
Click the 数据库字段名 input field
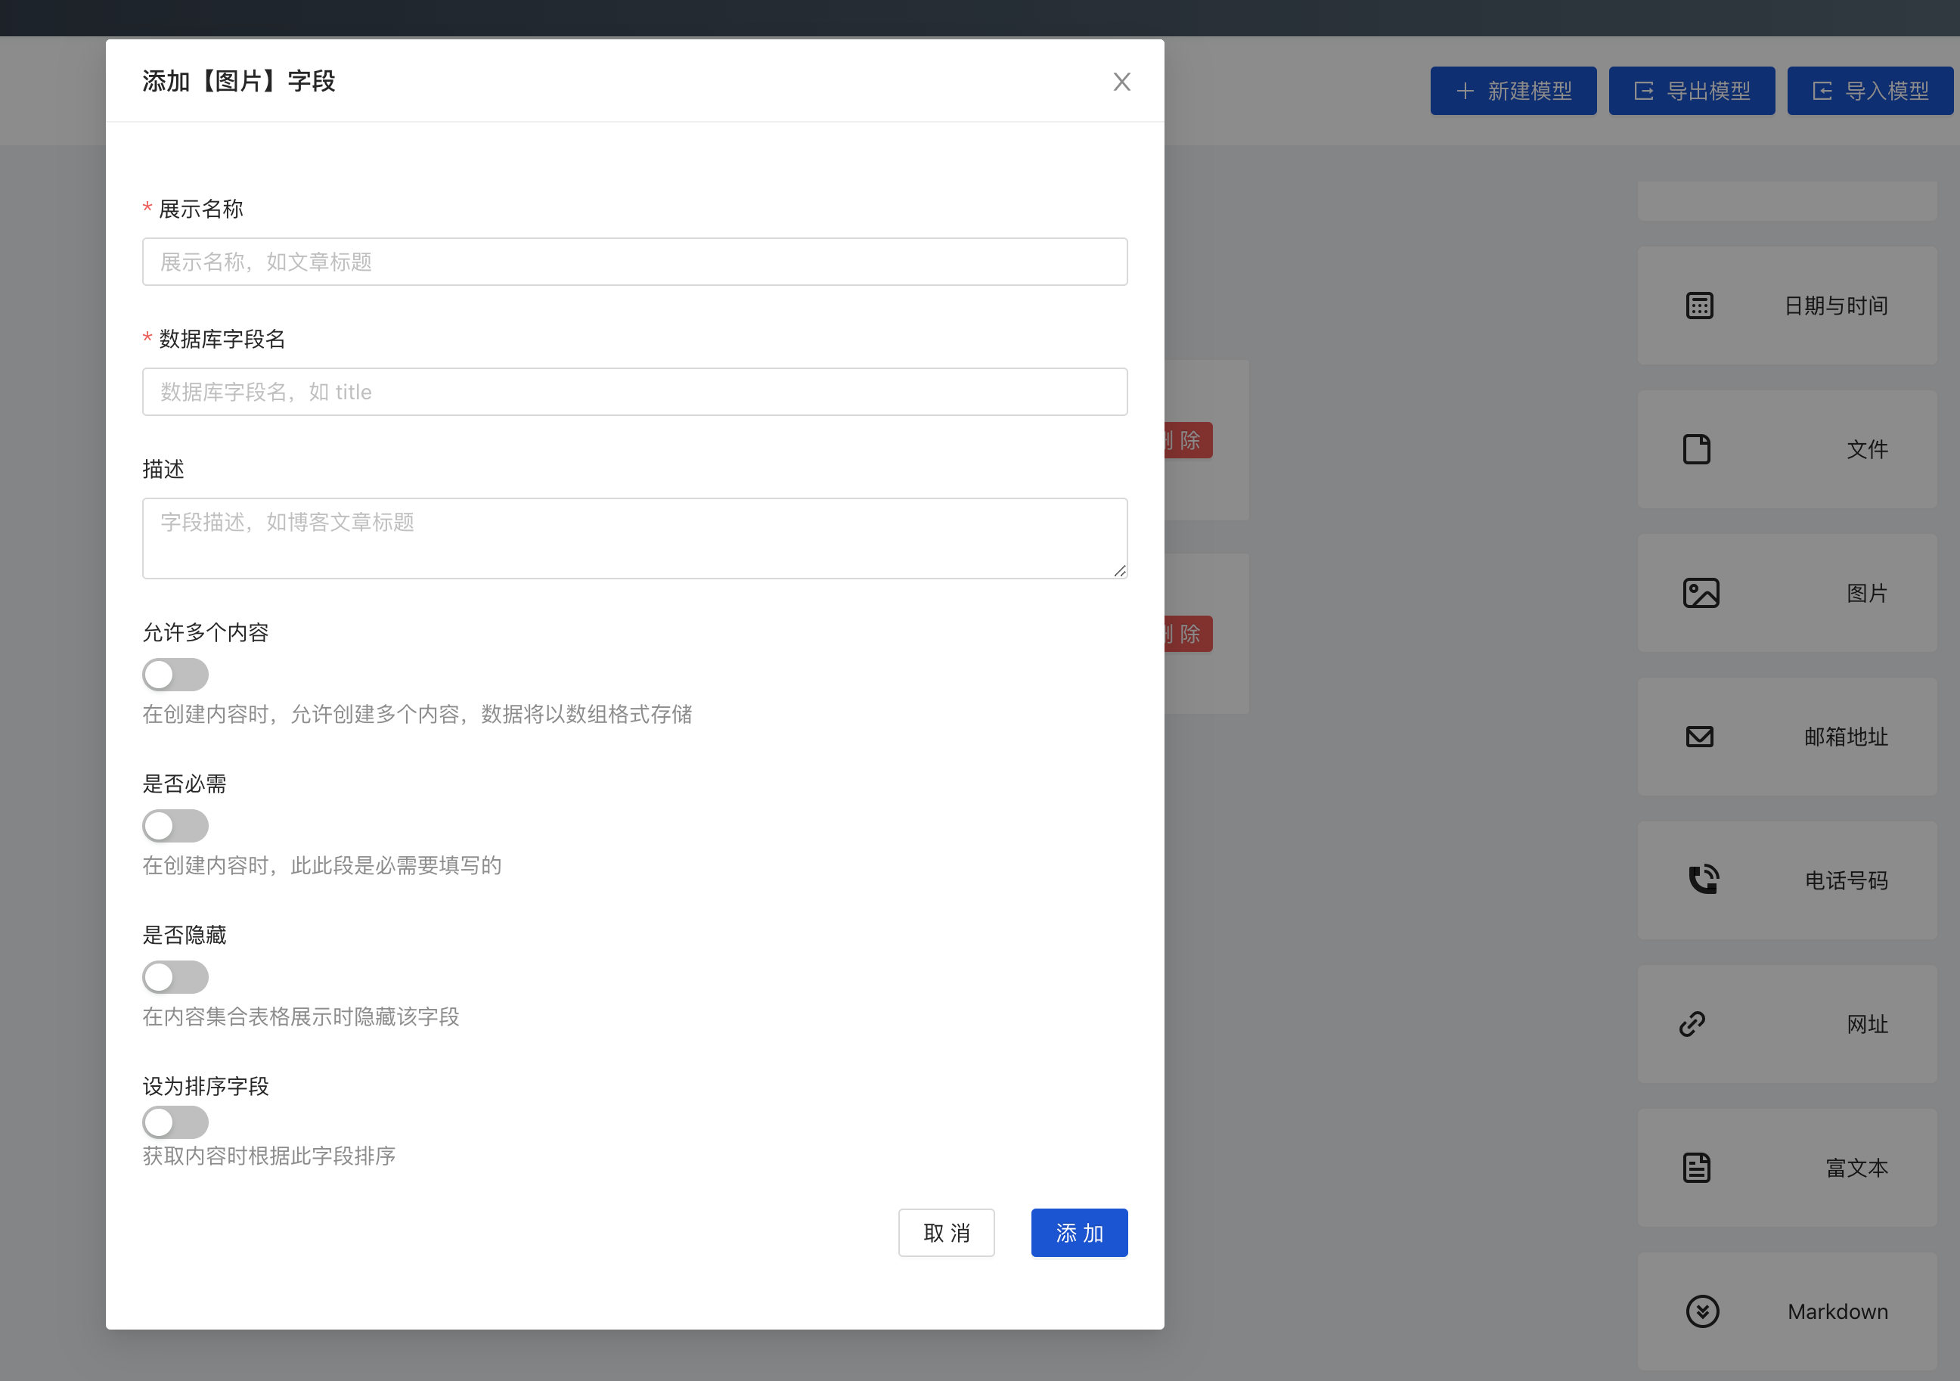point(634,392)
